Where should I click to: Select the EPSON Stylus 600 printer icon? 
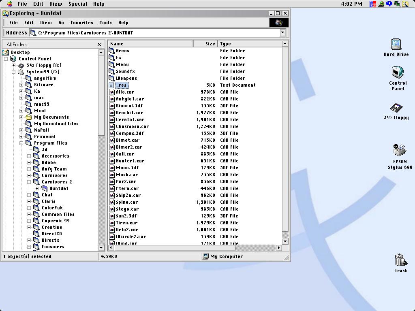click(400, 151)
